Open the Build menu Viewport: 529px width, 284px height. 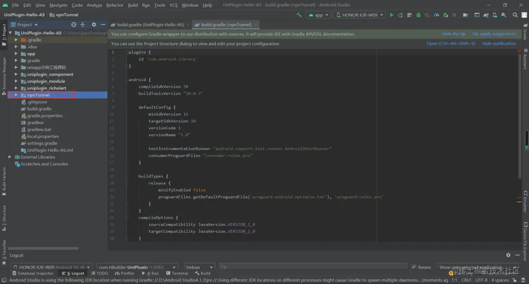133,5
